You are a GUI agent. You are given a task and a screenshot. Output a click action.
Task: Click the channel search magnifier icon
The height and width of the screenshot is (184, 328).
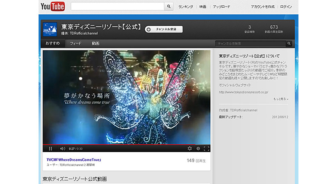(x=289, y=43)
